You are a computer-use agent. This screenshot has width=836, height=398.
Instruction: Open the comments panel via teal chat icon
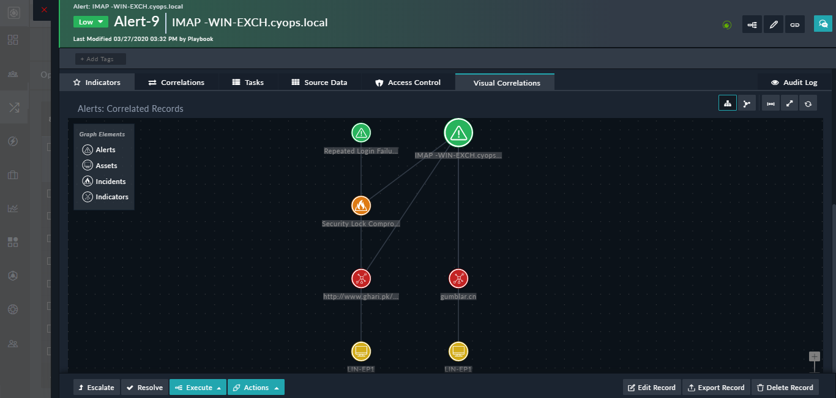(823, 24)
